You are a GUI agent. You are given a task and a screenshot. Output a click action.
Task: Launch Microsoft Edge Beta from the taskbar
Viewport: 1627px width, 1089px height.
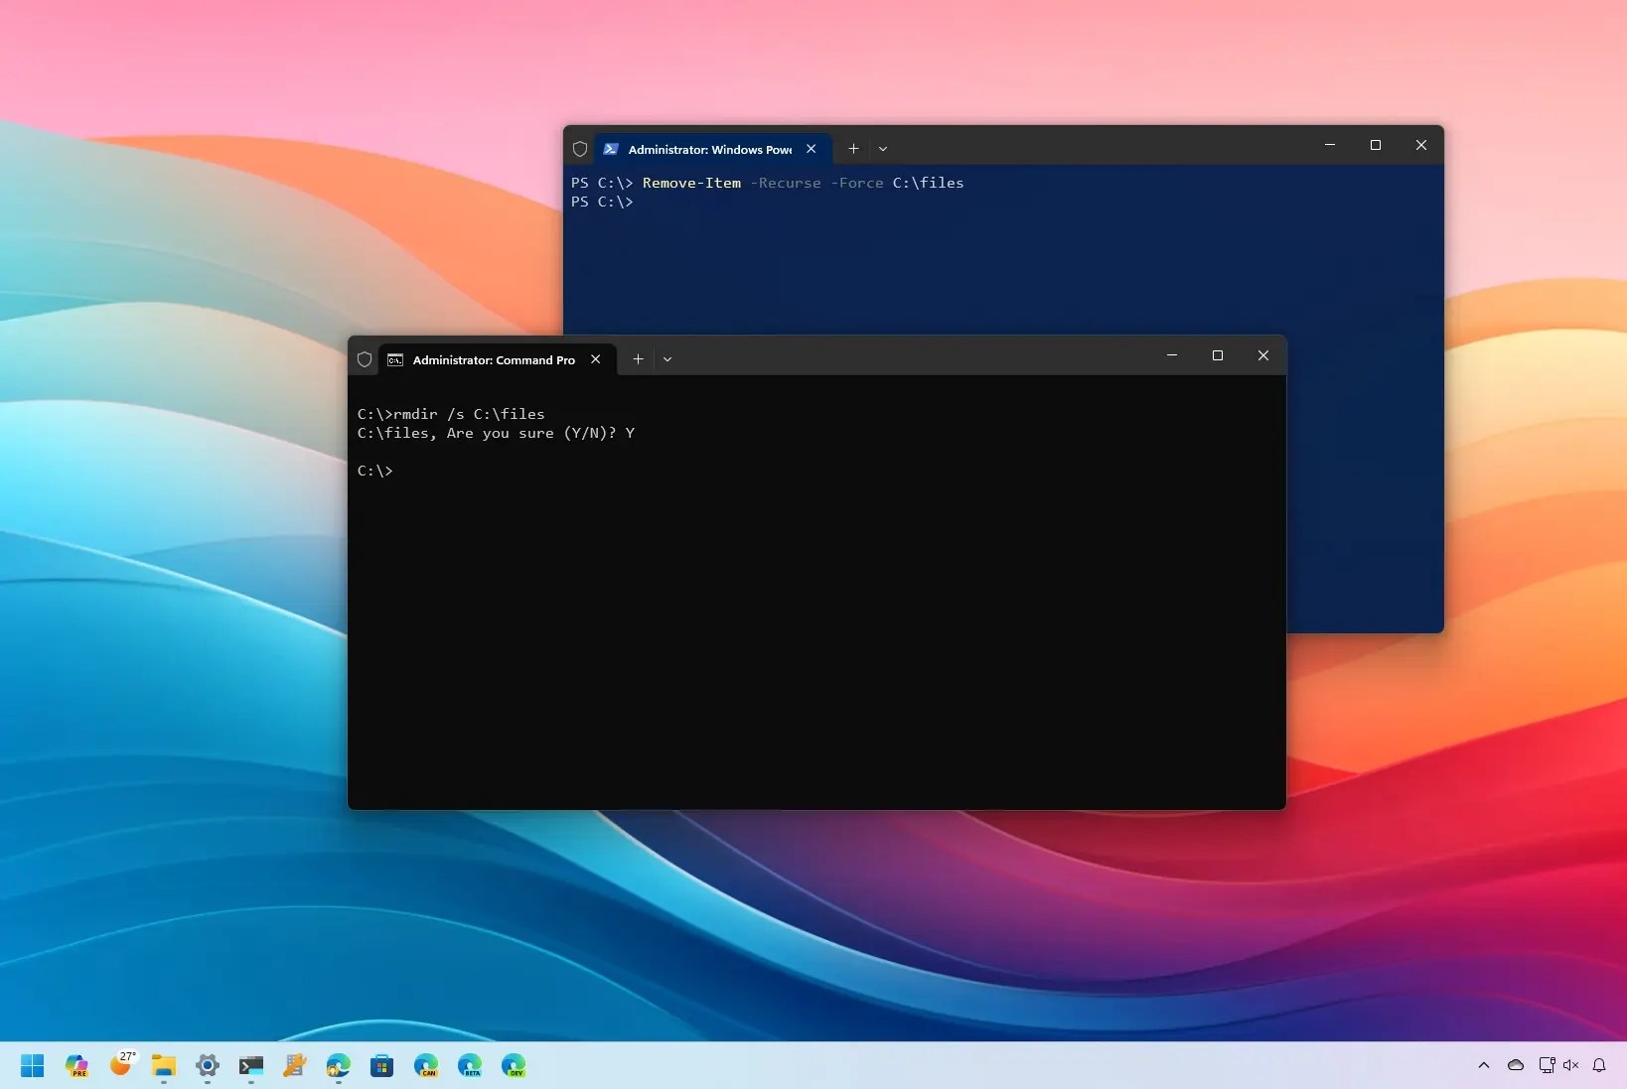coord(470,1066)
